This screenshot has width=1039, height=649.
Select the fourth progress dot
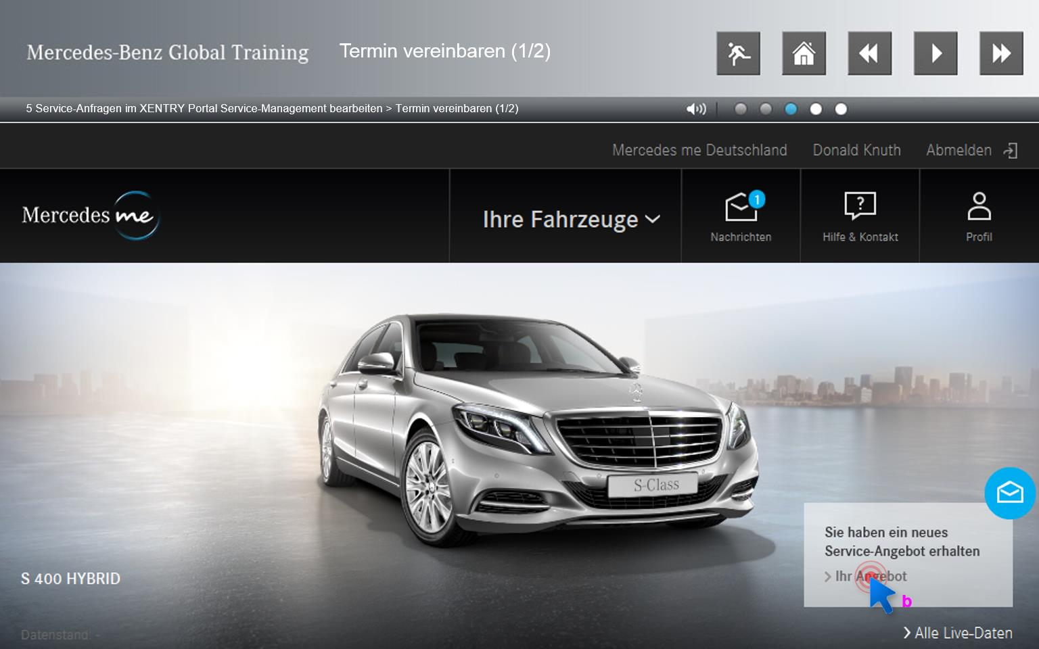point(816,109)
